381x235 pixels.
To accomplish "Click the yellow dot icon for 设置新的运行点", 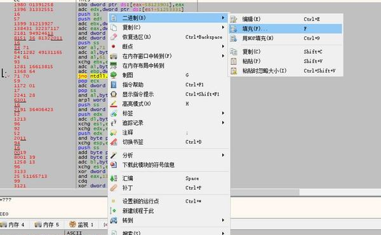I will tap(113, 201).
